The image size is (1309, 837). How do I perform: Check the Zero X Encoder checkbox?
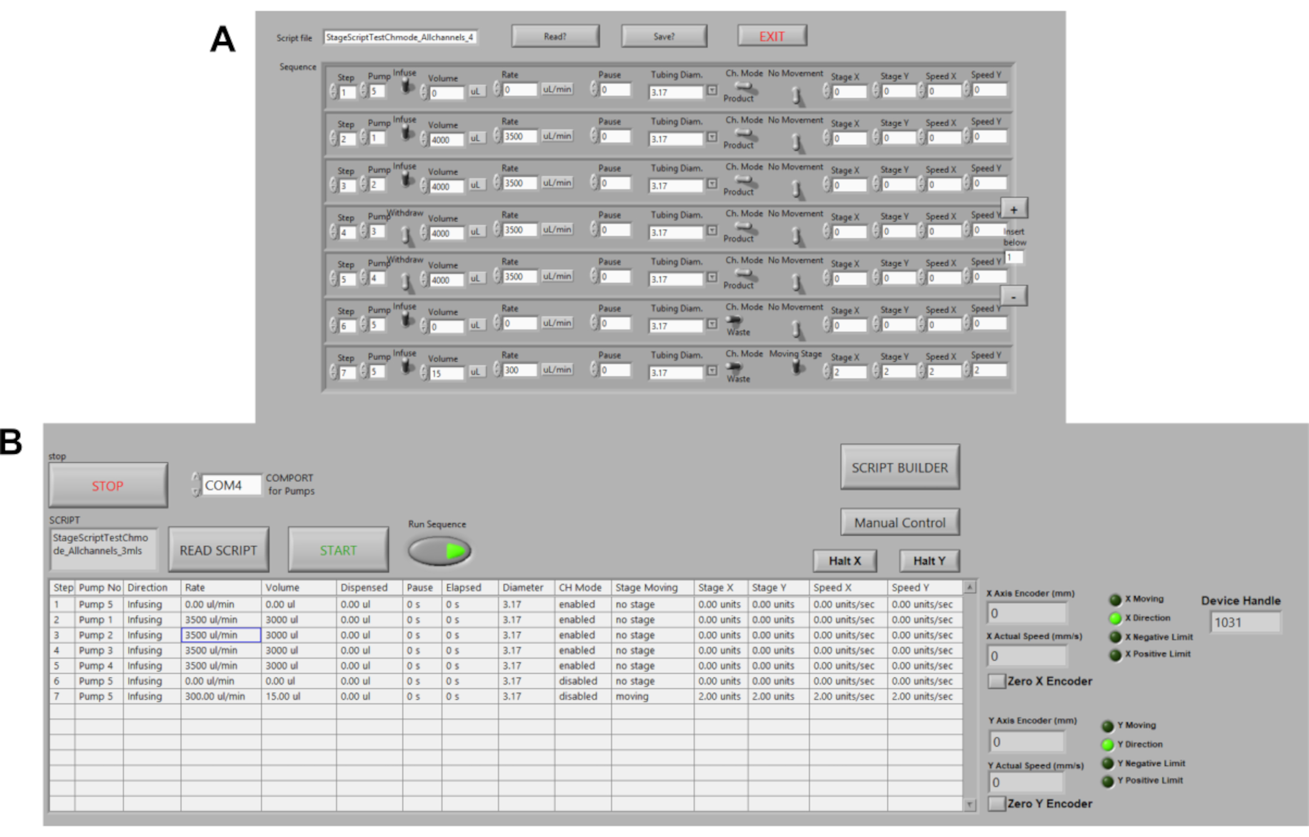point(996,681)
